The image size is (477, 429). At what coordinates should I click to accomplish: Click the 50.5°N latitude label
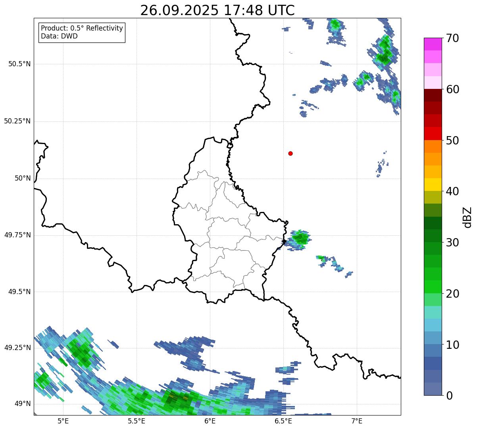click(x=19, y=64)
